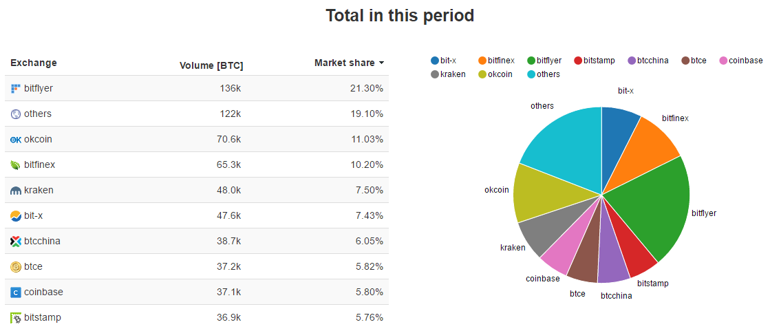
Task: Click the bitstamp logo icon
Action: 16,318
